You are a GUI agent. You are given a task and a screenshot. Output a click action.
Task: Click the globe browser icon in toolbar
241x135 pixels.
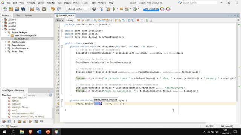94,9
